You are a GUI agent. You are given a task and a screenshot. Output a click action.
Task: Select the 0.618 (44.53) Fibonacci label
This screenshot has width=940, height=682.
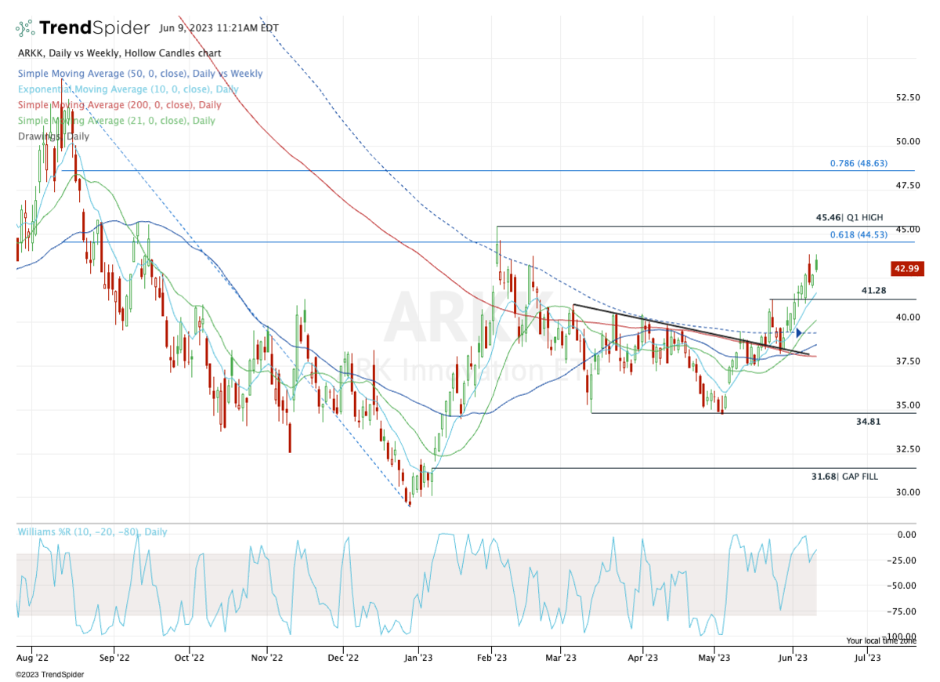pos(861,234)
